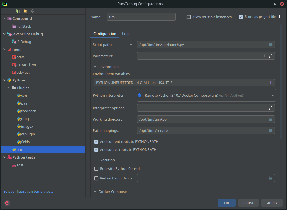Collapse the JavaScript Debug tree group
Screen dimensions: 287x210
(4, 34)
